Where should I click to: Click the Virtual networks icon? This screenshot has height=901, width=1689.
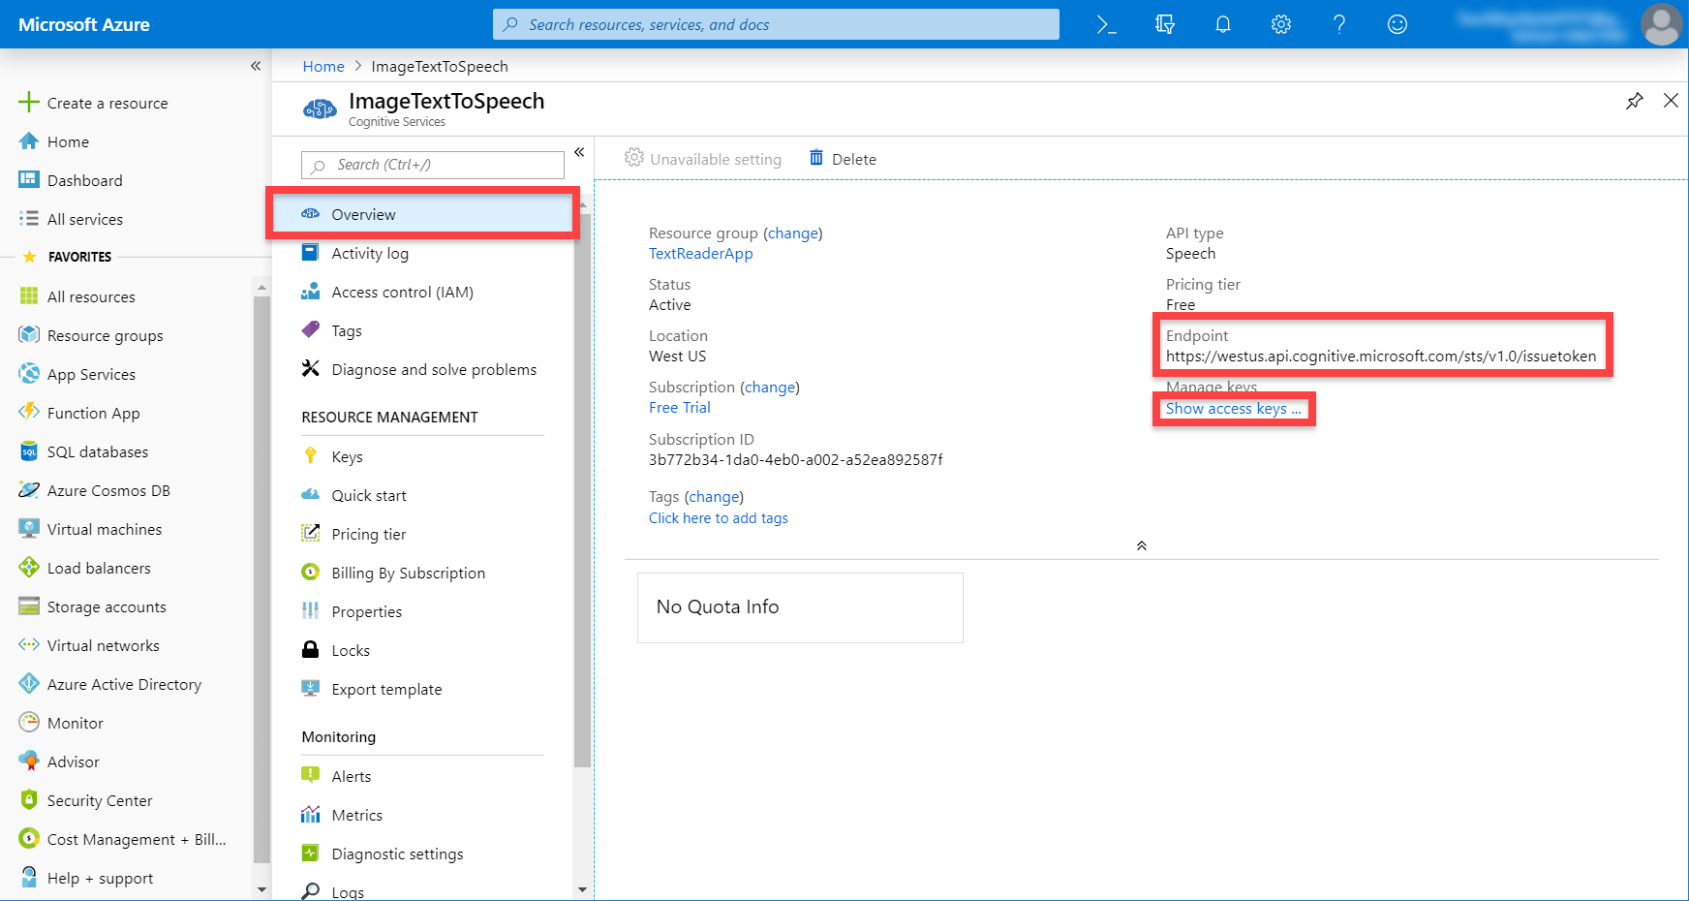pyautogui.click(x=29, y=645)
